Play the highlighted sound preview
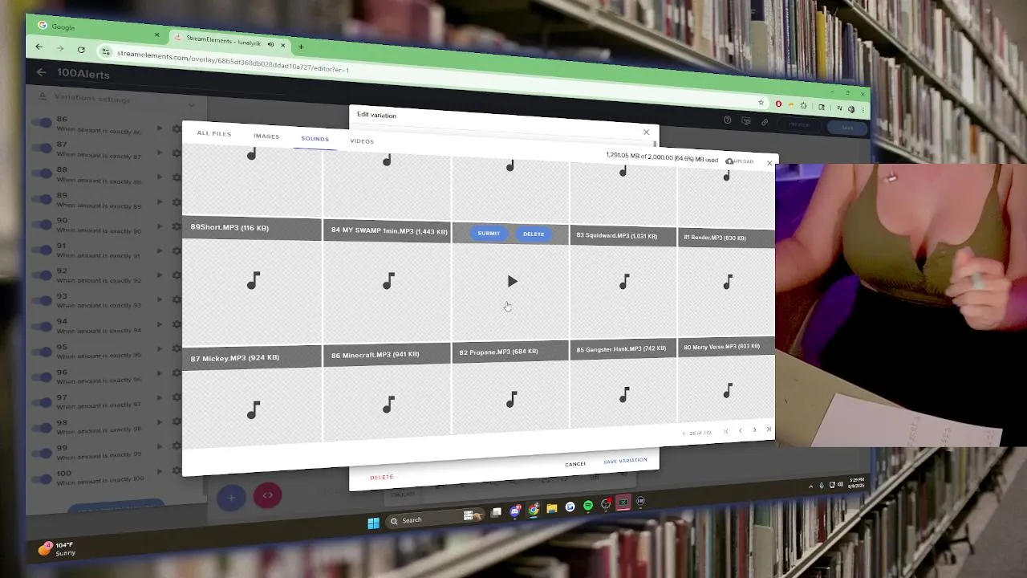1027x578 pixels. (512, 281)
